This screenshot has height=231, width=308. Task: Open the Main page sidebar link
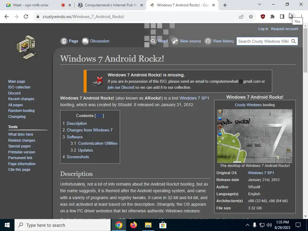[x=17, y=81]
